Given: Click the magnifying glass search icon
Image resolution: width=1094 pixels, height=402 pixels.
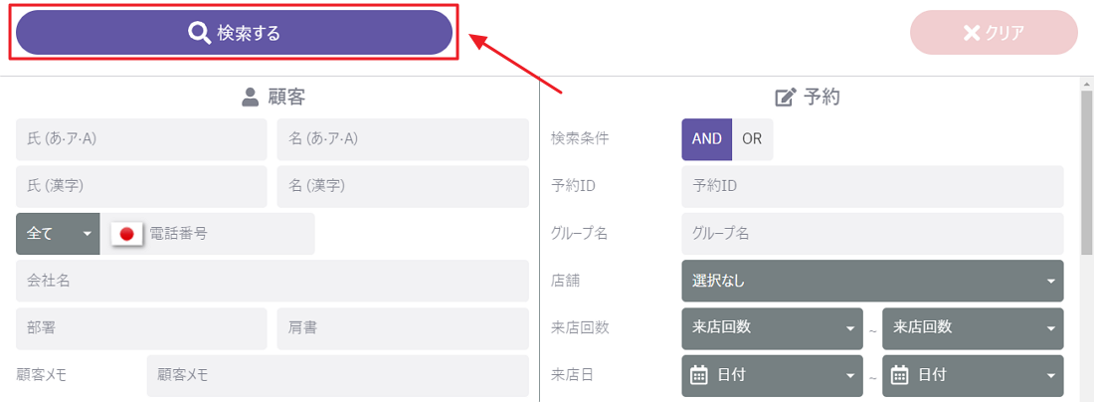Looking at the screenshot, I should click(x=199, y=33).
